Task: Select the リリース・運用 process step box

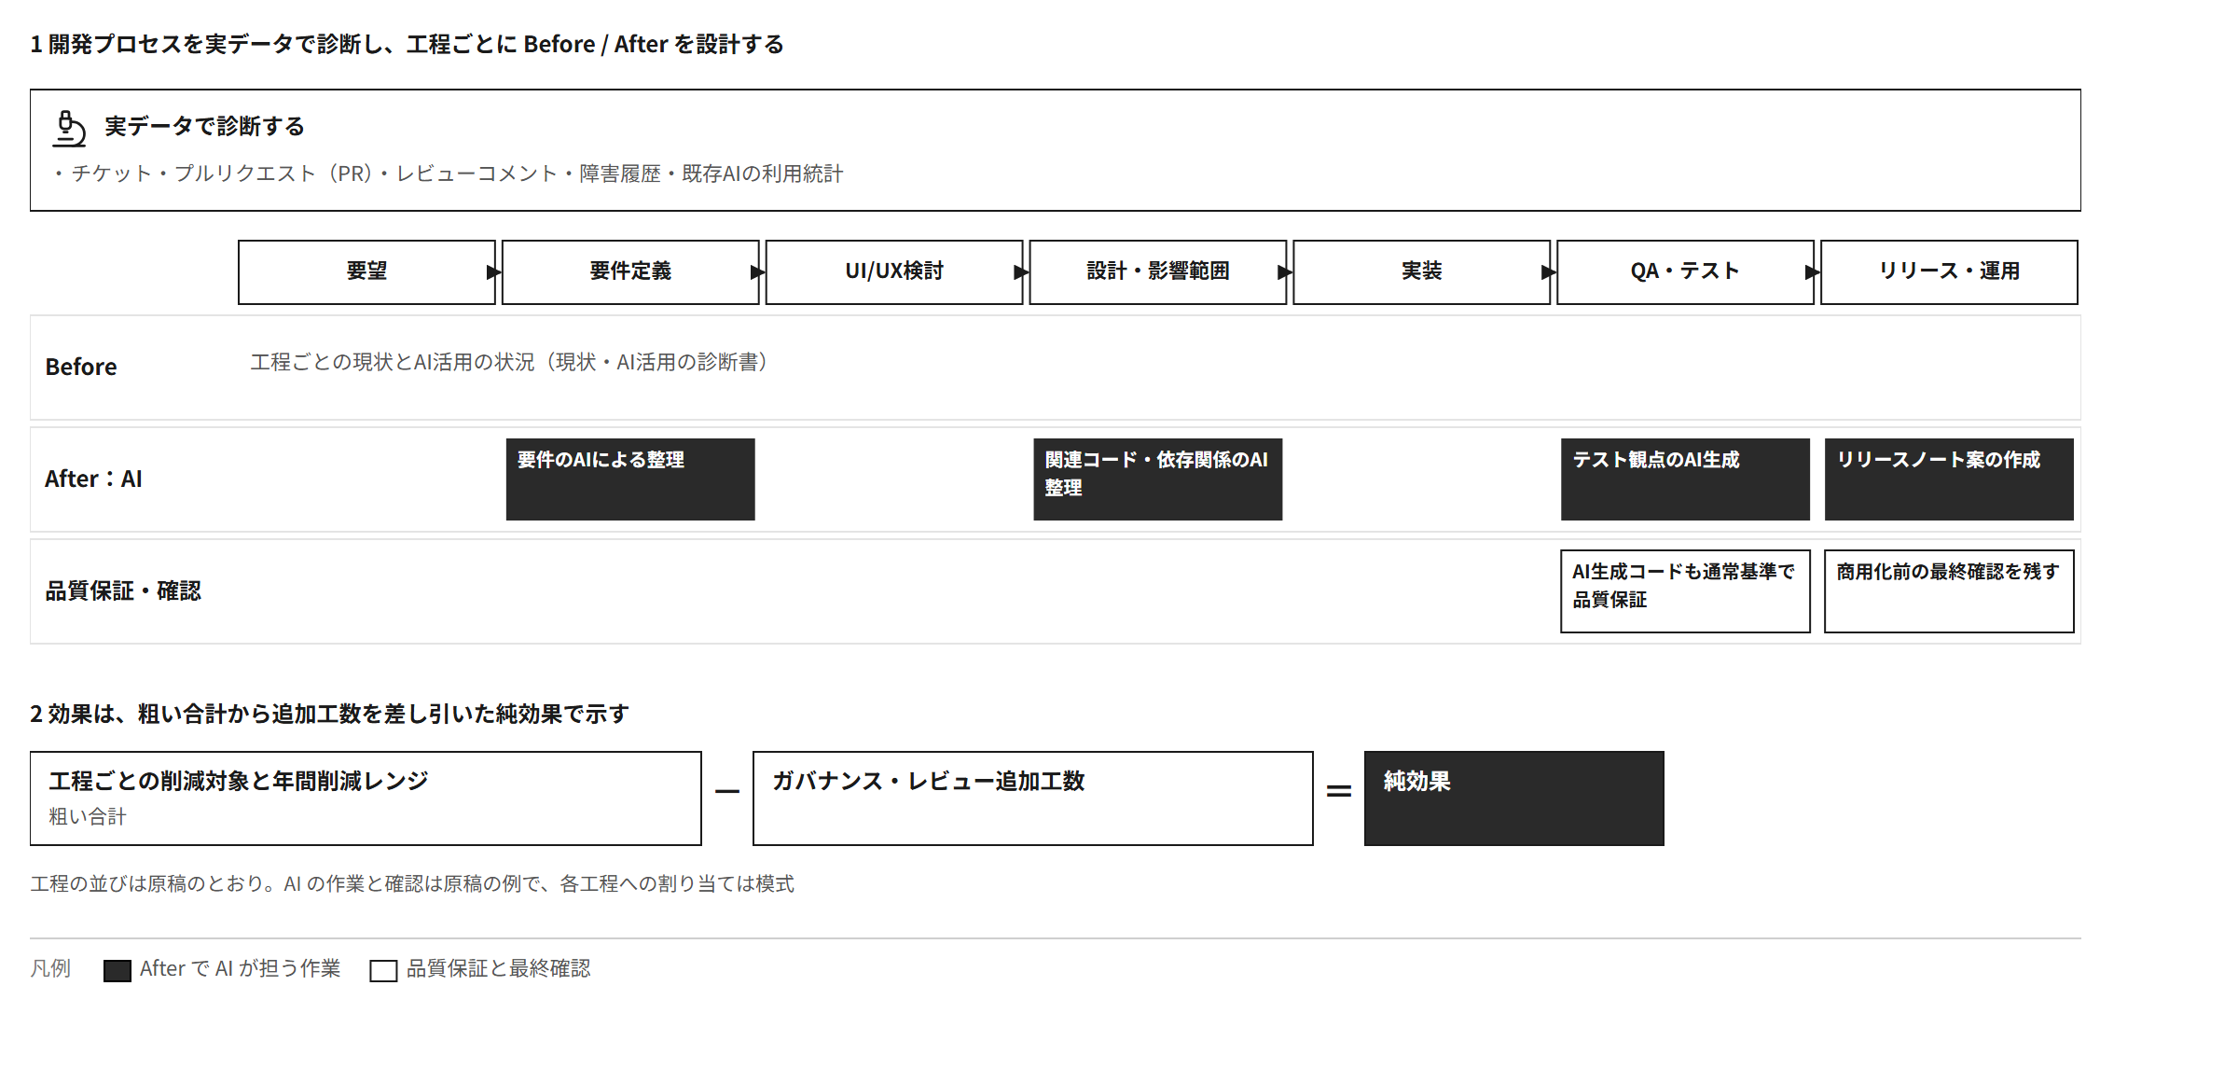Action: (1950, 272)
